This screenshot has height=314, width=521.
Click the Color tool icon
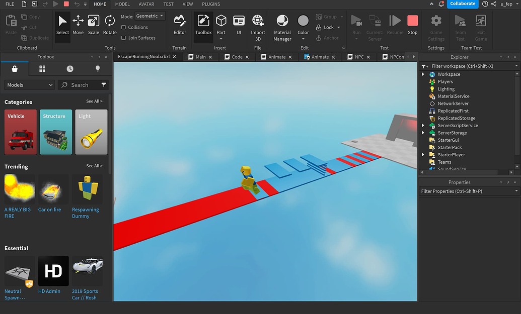303,21
